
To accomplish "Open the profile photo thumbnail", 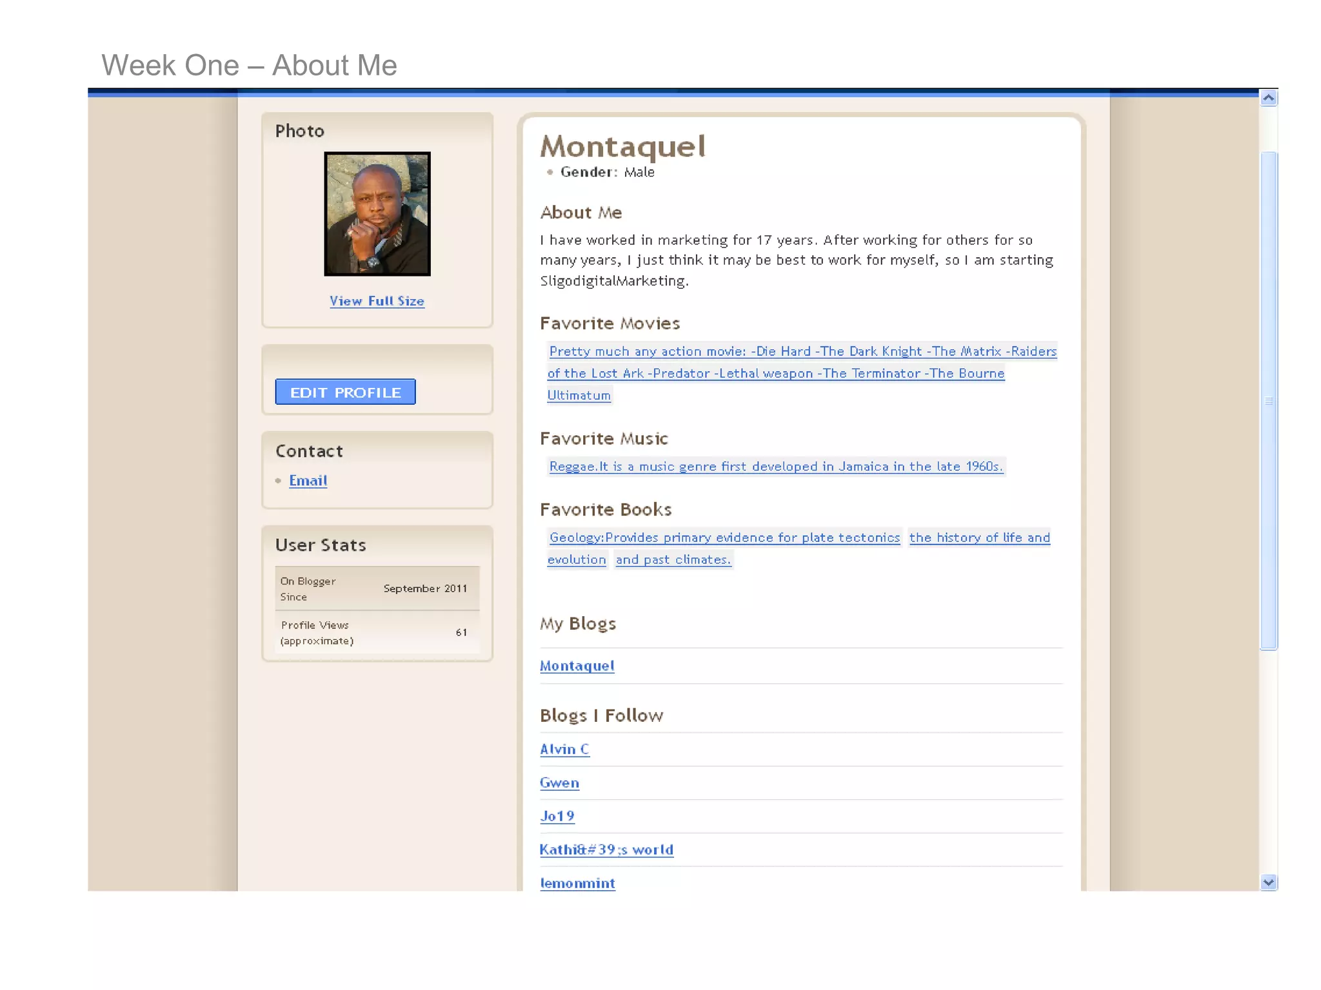I will pos(377,214).
